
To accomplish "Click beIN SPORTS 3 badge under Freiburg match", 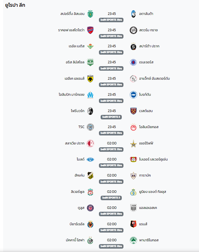I will coord(111,117).
